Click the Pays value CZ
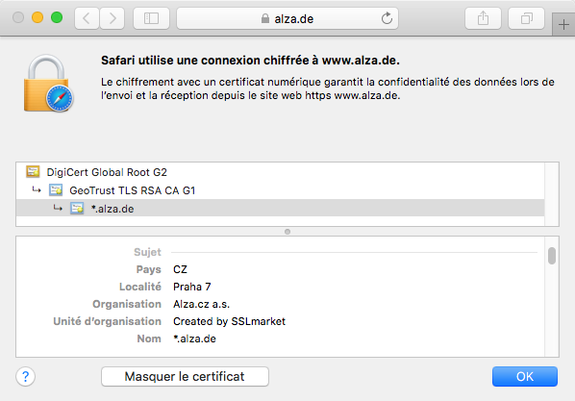 [x=180, y=269]
